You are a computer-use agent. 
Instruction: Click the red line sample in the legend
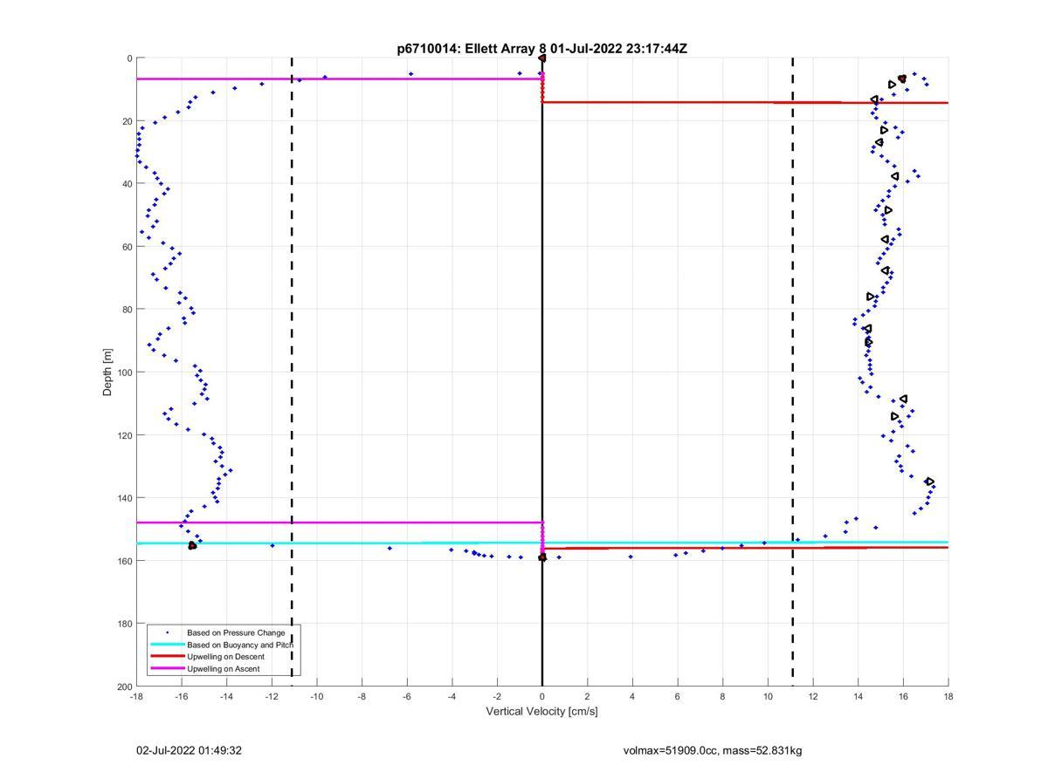click(167, 657)
